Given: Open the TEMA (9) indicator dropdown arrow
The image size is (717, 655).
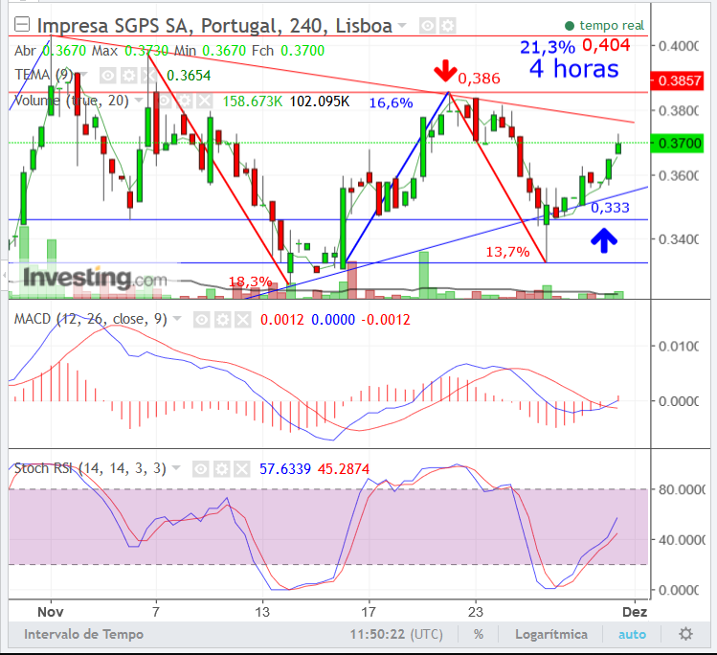Looking at the screenshot, I should [x=83, y=74].
